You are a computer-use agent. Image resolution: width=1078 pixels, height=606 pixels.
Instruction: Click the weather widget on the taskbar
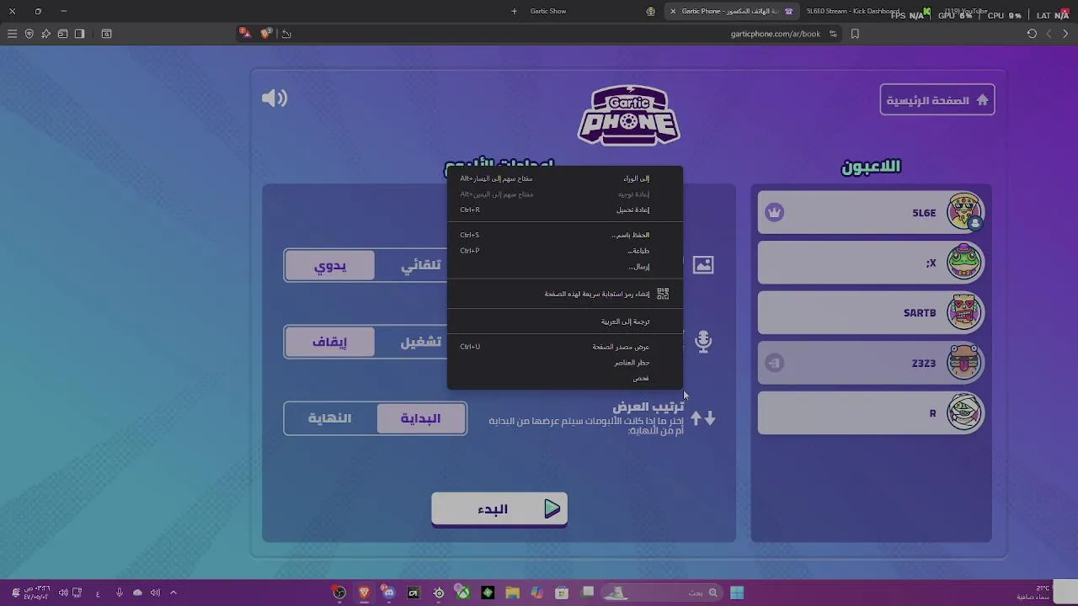click(1033, 593)
